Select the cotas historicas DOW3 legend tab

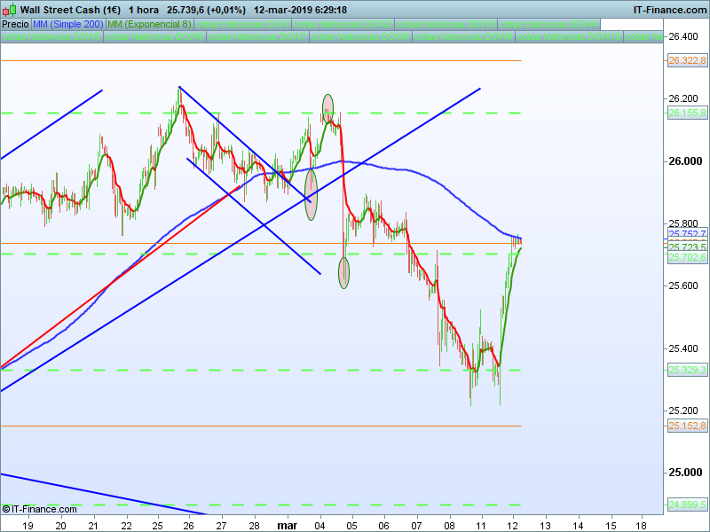[446, 24]
